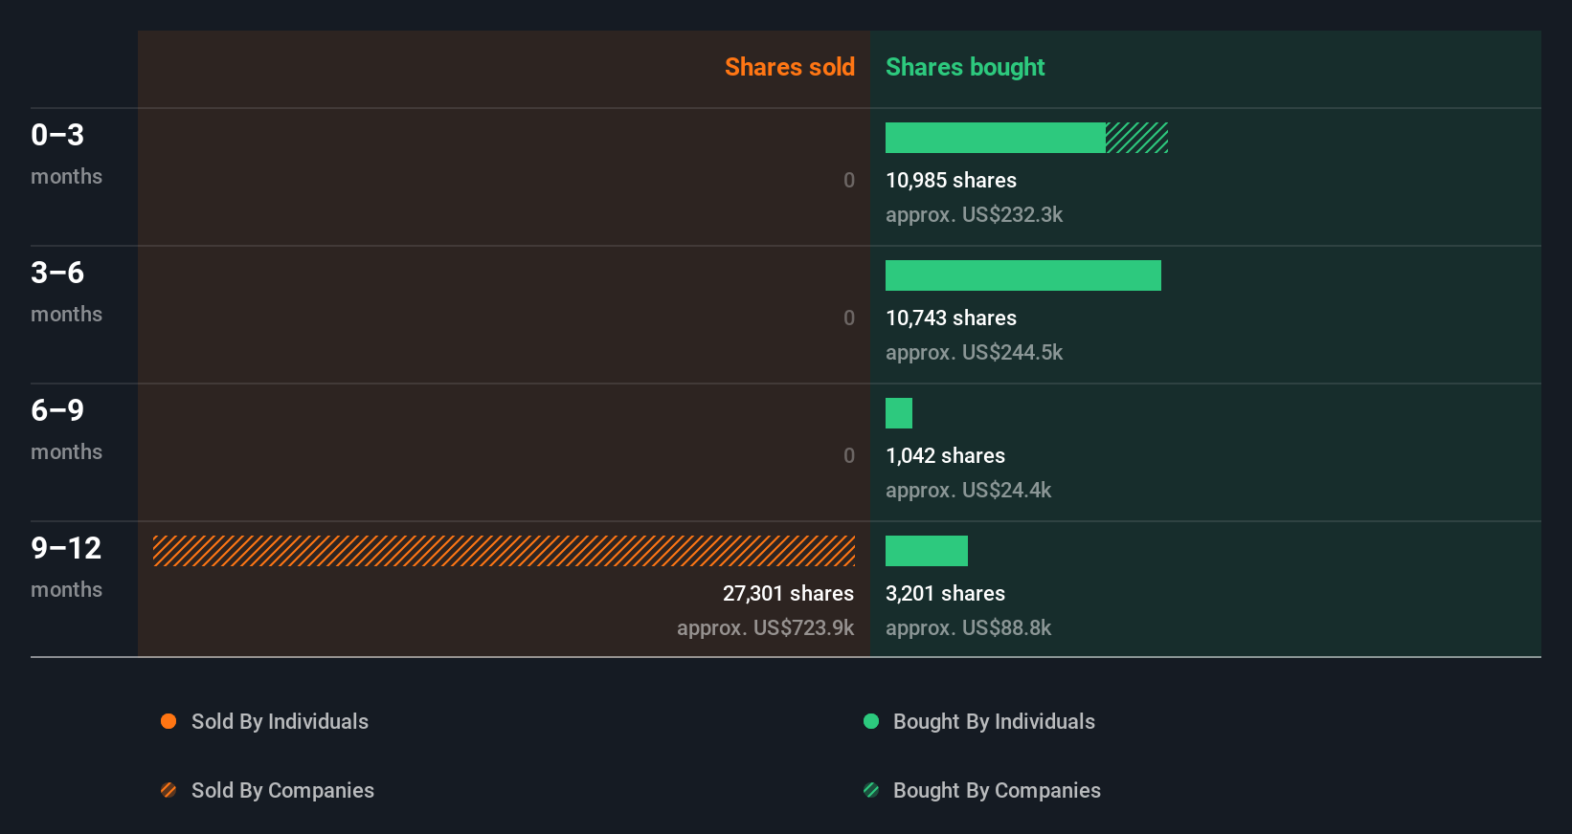This screenshot has width=1572, height=834.
Task: Click the 10,985 shares value
Action: tap(951, 180)
